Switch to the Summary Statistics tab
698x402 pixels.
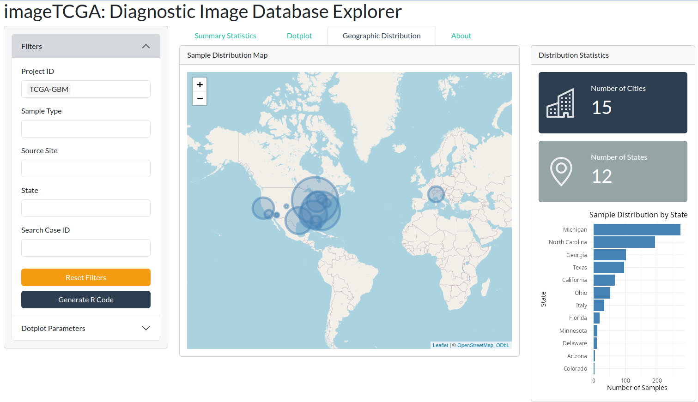click(225, 36)
